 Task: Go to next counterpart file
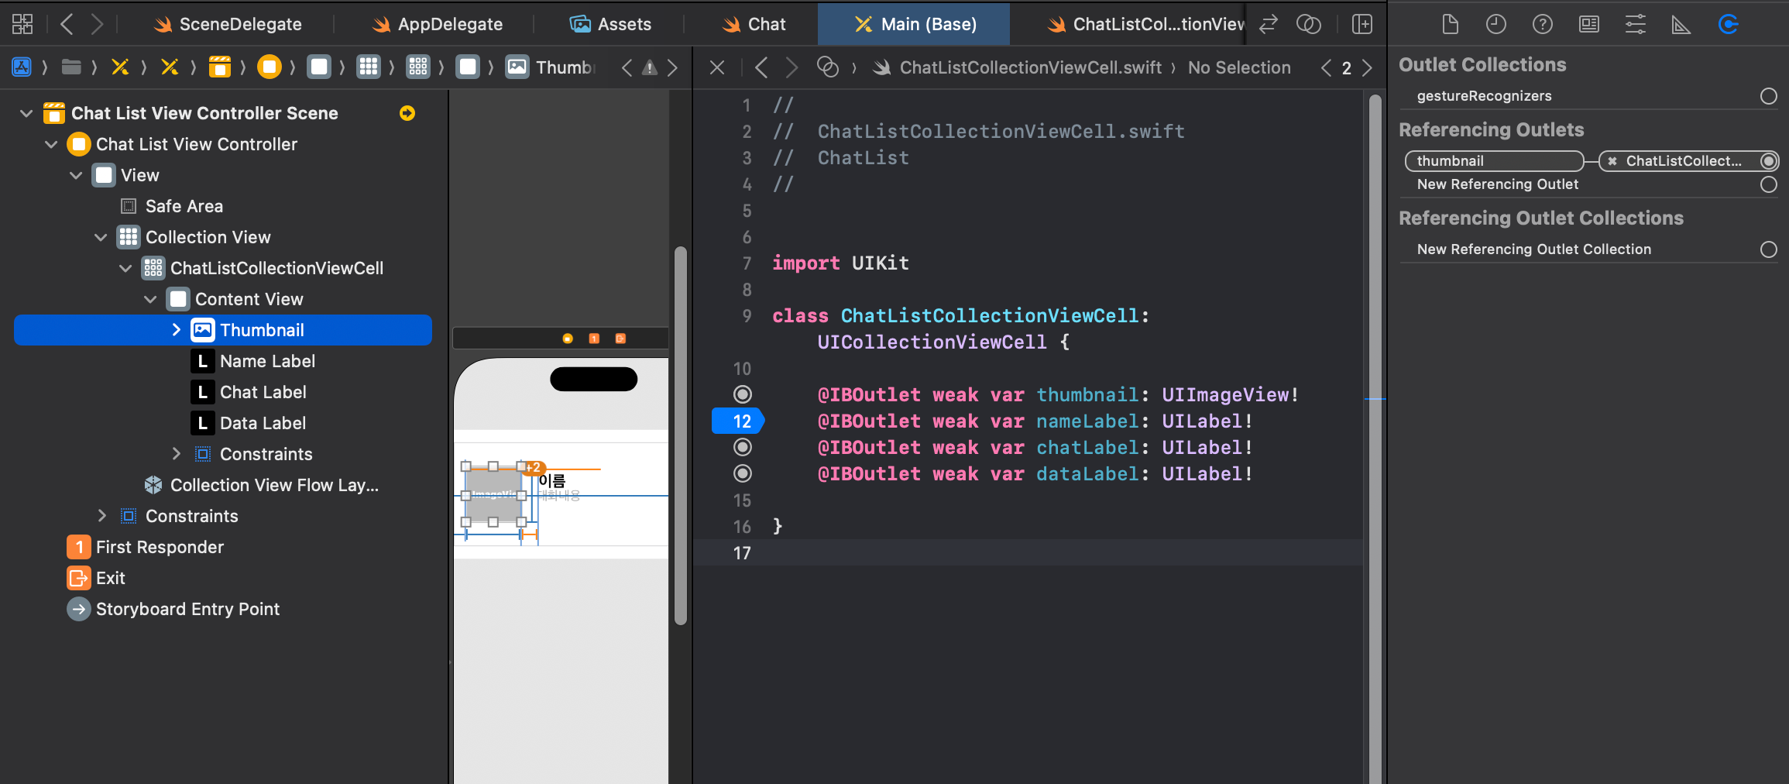click(x=1368, y=68)
